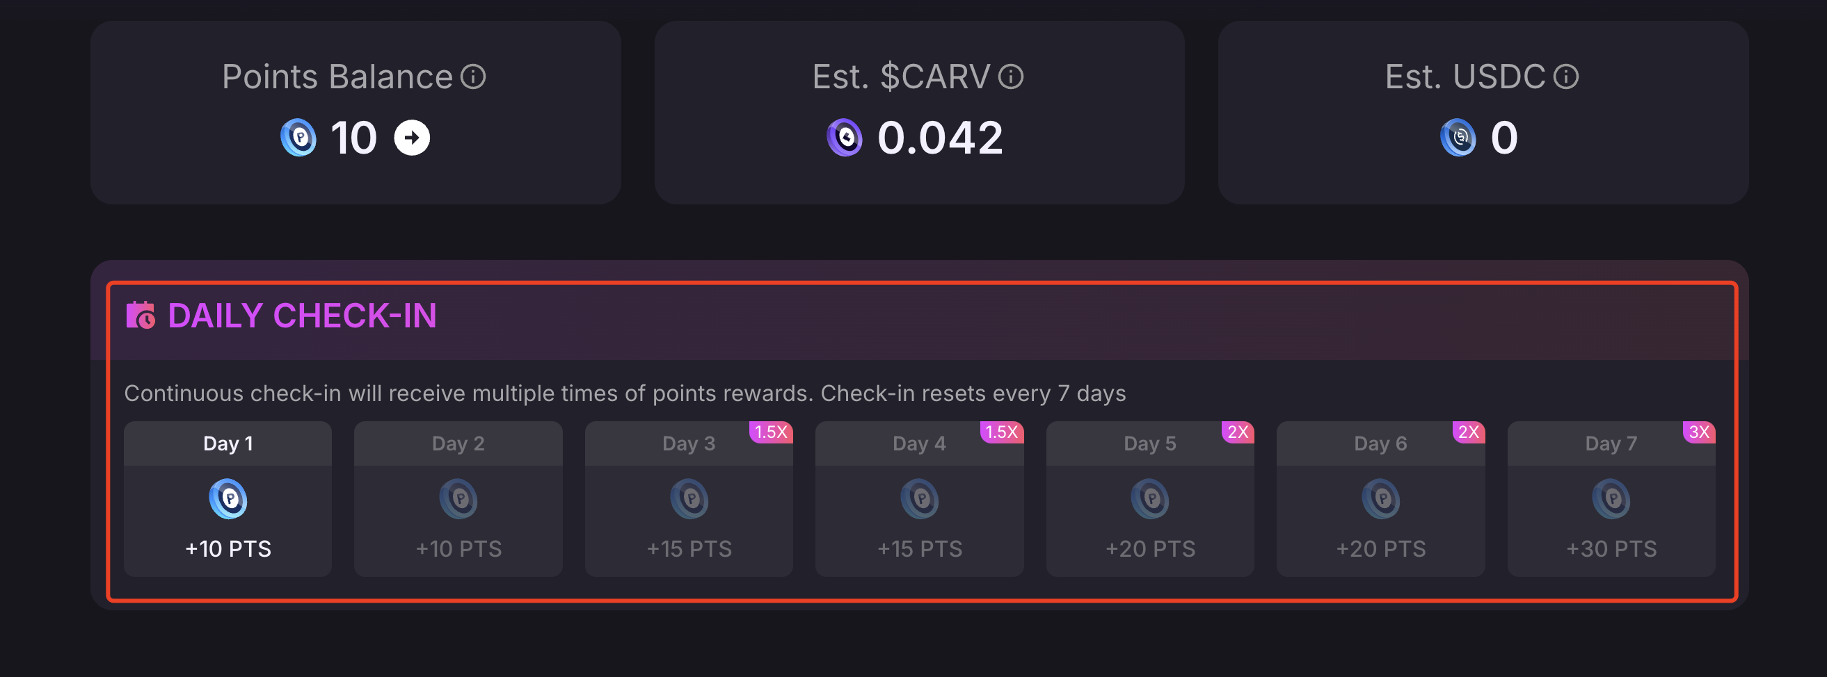
Task: Select the Day 5 +20 PTS card
Action: [x=1149, y=499]
